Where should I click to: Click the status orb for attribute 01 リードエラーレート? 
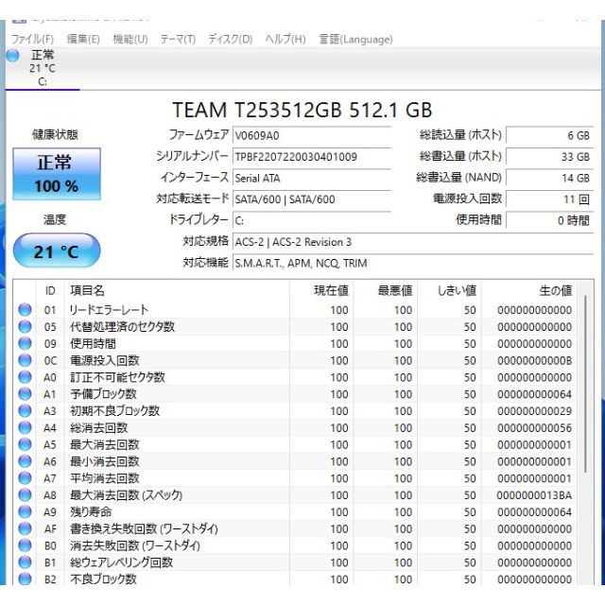click(25, 309)
